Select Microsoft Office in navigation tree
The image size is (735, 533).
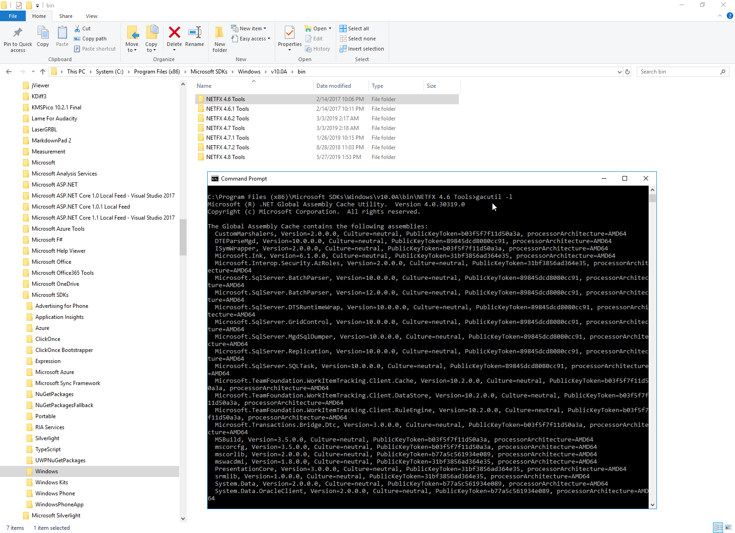(x=51, y=262)
